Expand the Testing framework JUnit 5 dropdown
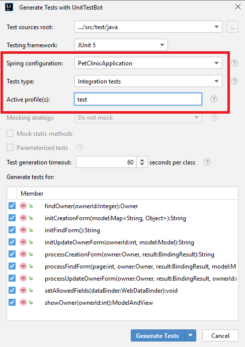 coord(121,45)
